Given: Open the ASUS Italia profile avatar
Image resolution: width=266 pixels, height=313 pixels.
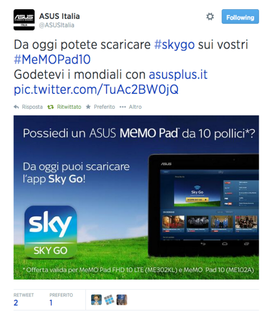Looking at the screenshot, I should 24,19.
